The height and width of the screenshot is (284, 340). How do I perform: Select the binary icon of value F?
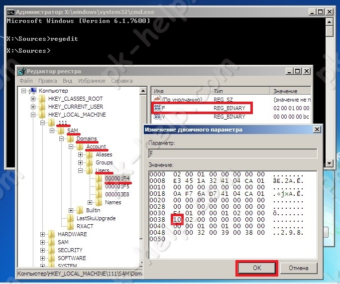(x=157, y=108)
